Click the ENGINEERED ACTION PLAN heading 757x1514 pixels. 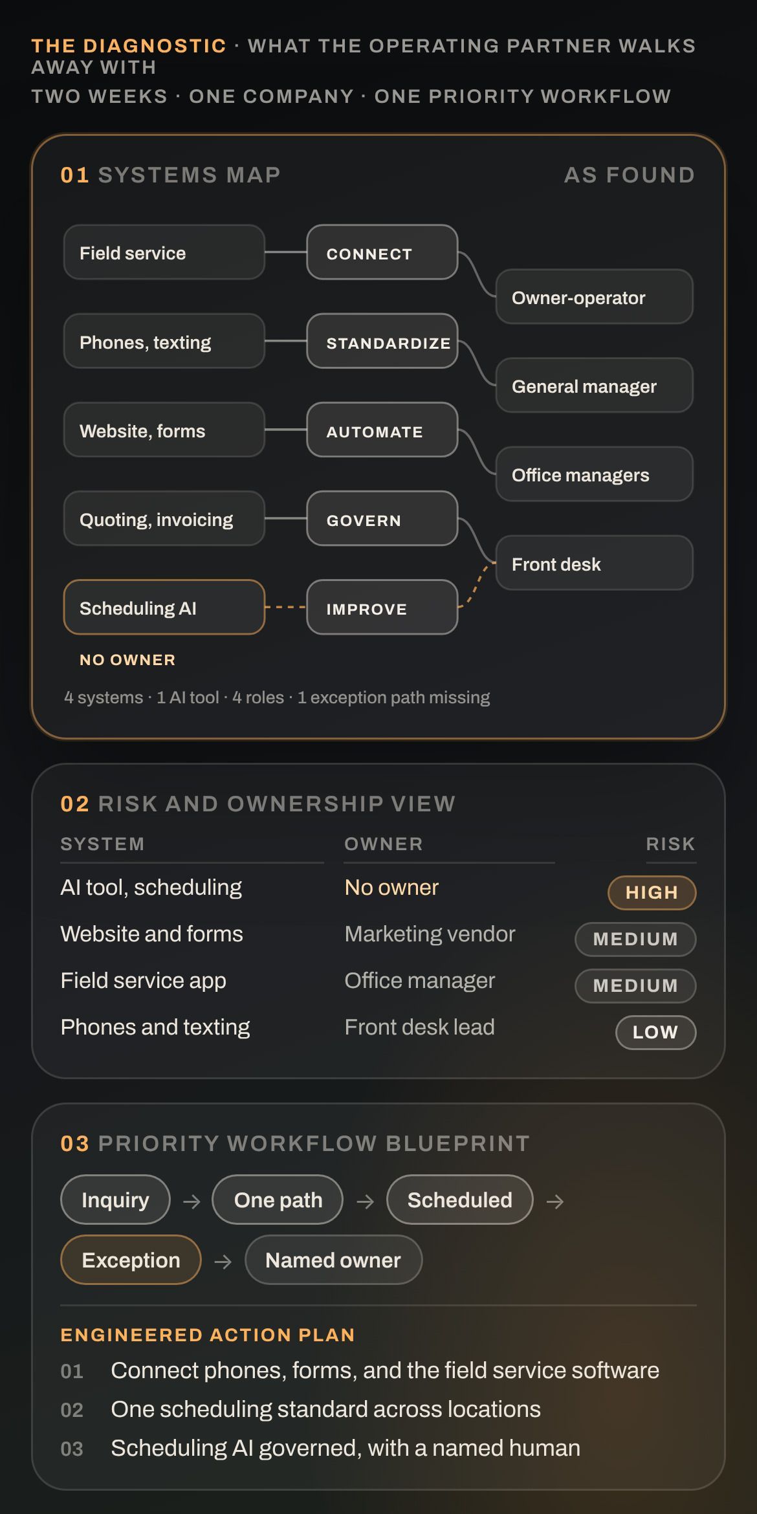(x=208, y=1335)
